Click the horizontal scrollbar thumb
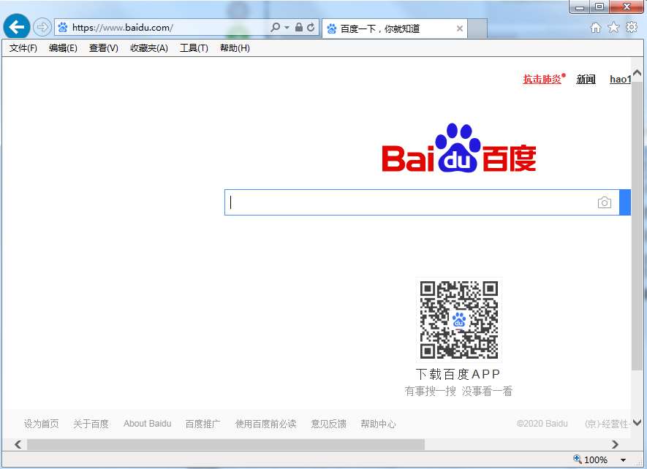The width and height of the screenshot is (647, 469). (x=226, y=444)
